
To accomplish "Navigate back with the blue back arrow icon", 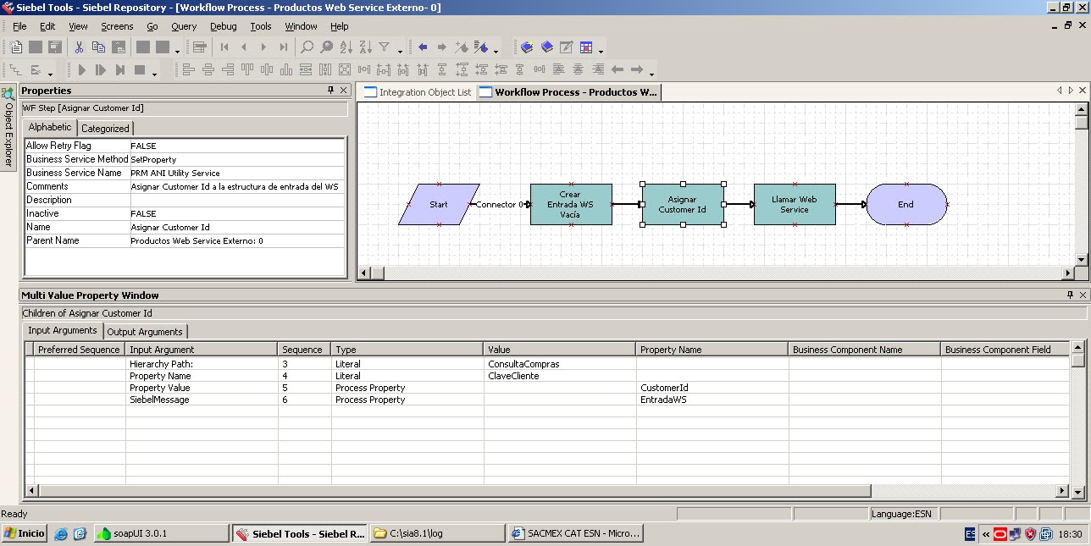I will pos(423,47).
